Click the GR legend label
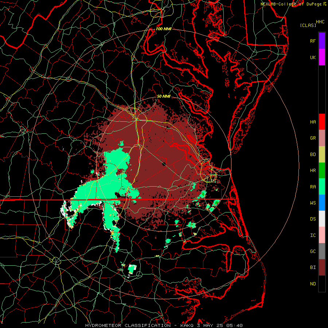 tap(313, 138)
